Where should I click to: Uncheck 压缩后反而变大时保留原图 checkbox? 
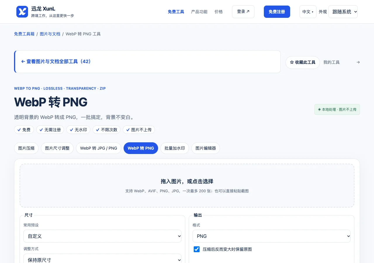pyautogui.click(x=197, y=249)
